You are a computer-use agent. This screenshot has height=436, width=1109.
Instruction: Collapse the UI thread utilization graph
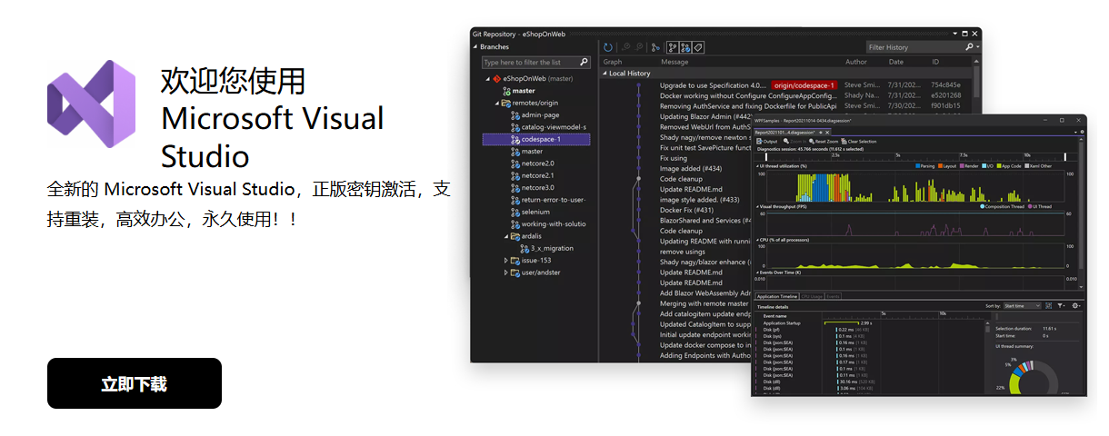click(x=757, y=166)
